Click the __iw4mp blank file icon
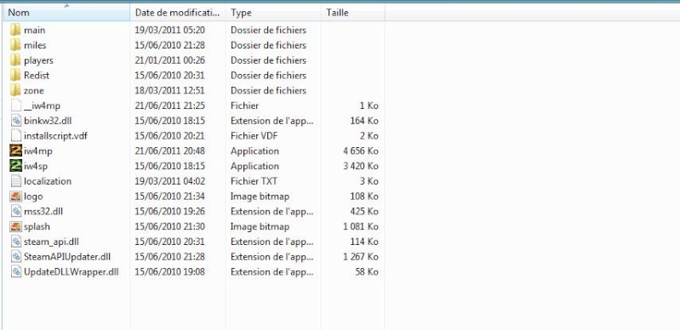 click(x=15, y=105)
